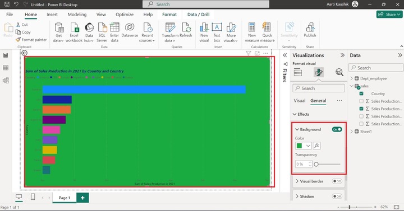404x211 pixels.
Task: Select the Format painter tool
Action: coord(31,40)
